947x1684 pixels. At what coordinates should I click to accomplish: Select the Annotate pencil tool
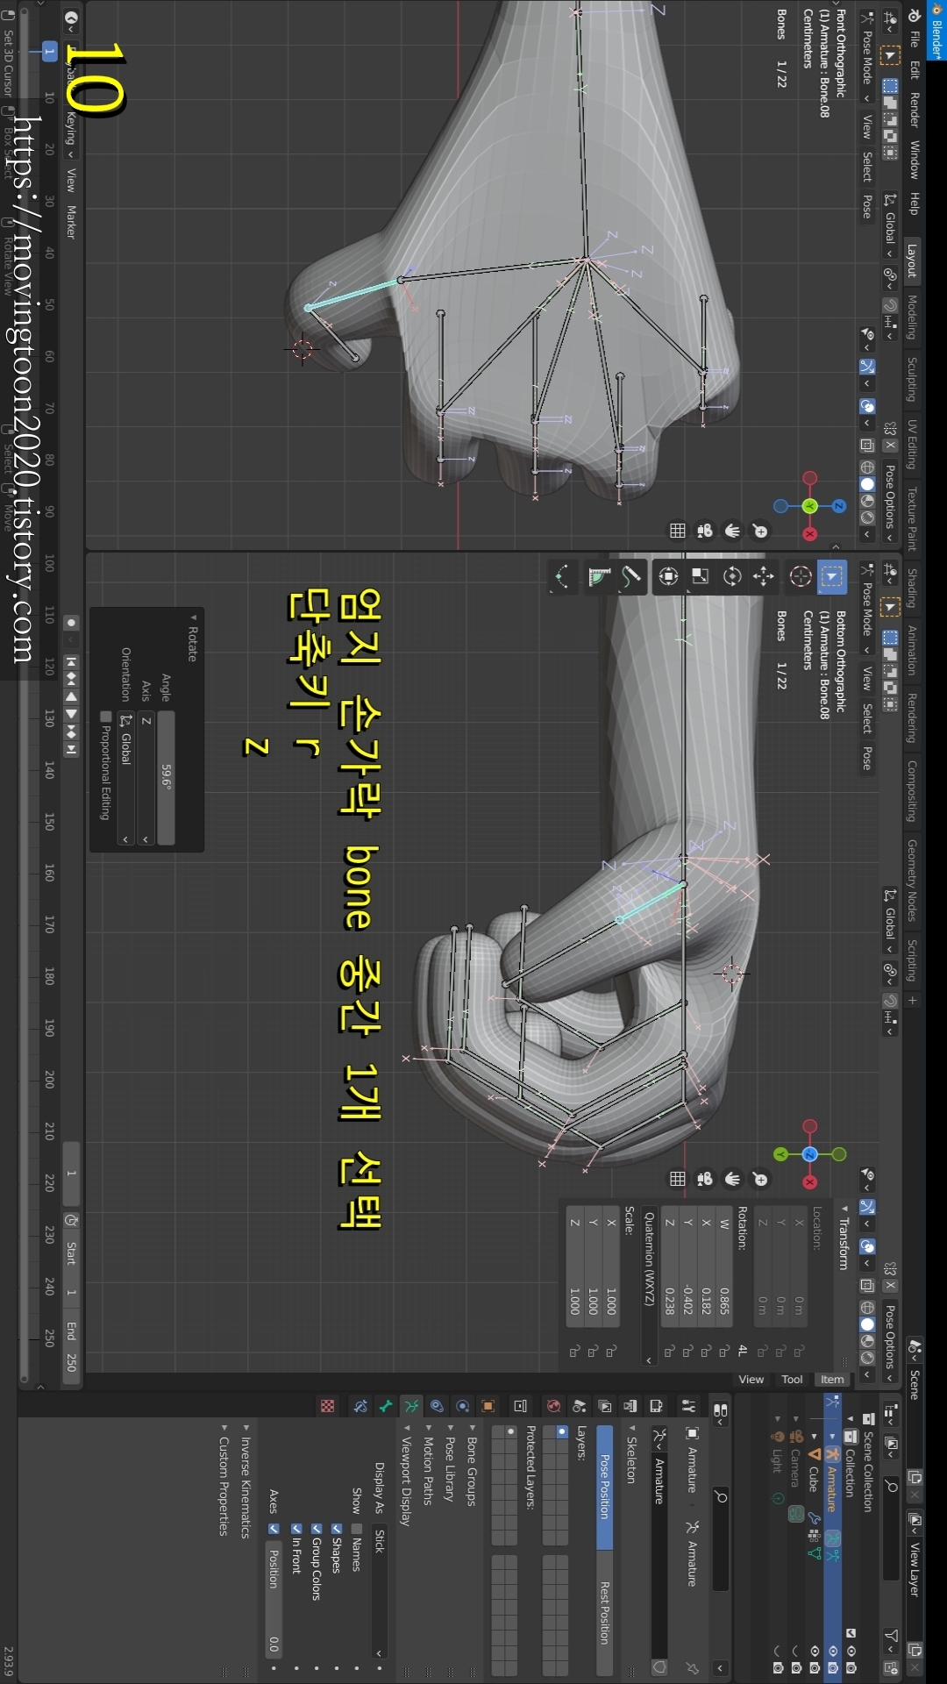click(x=630, y=576)
